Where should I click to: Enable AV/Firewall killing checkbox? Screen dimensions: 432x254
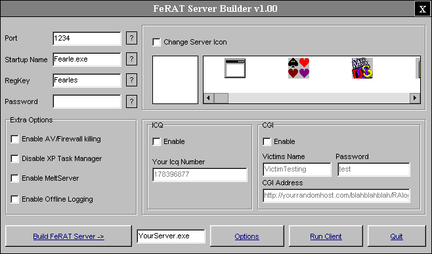[14, 139]
